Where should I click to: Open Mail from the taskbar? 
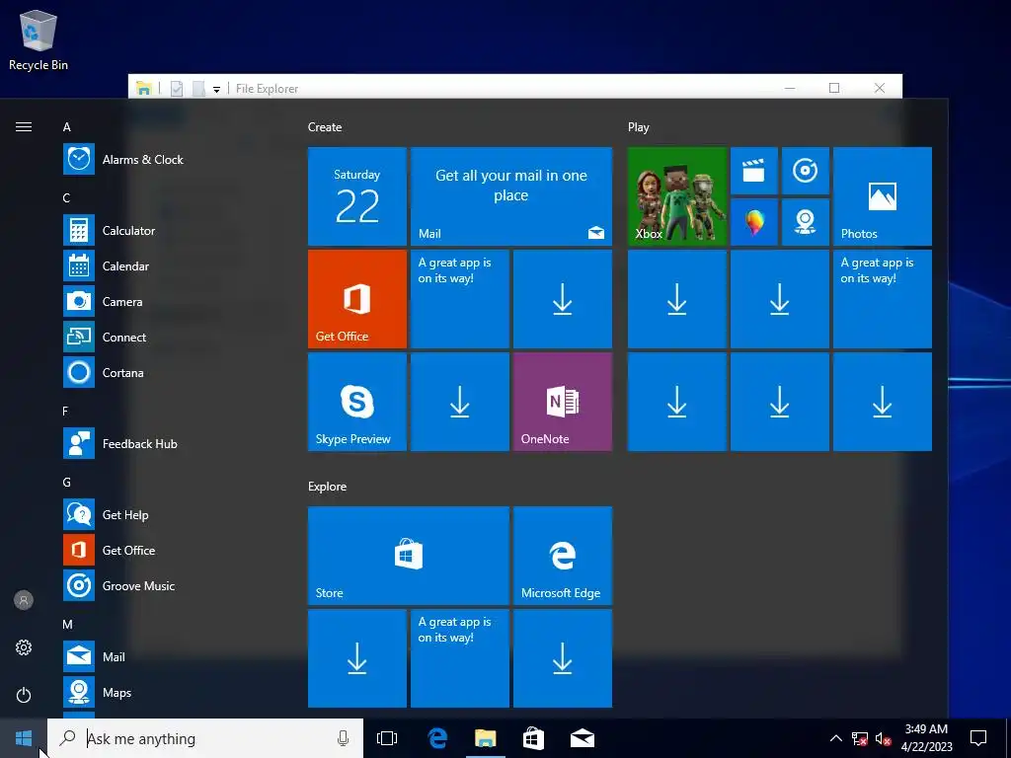click(x=583, y=738)
